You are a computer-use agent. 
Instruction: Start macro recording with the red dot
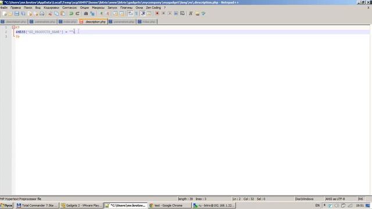coord(157,14)
